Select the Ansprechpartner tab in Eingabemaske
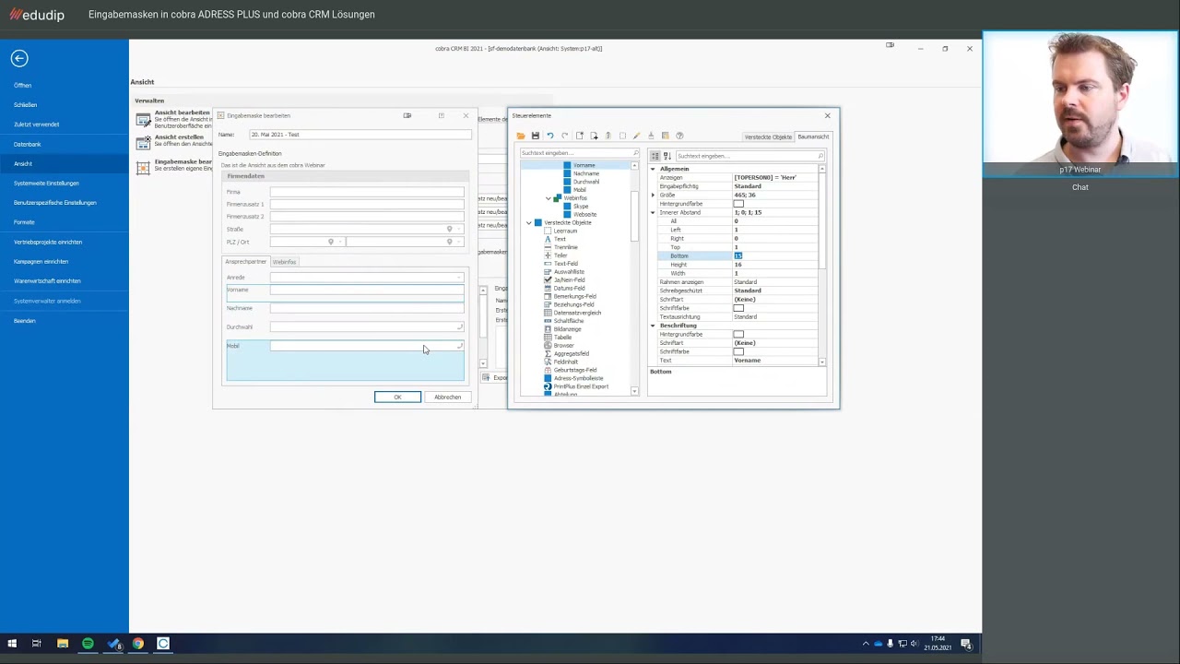The width and height of the screenshot is (1180, 664). (246, 262)
